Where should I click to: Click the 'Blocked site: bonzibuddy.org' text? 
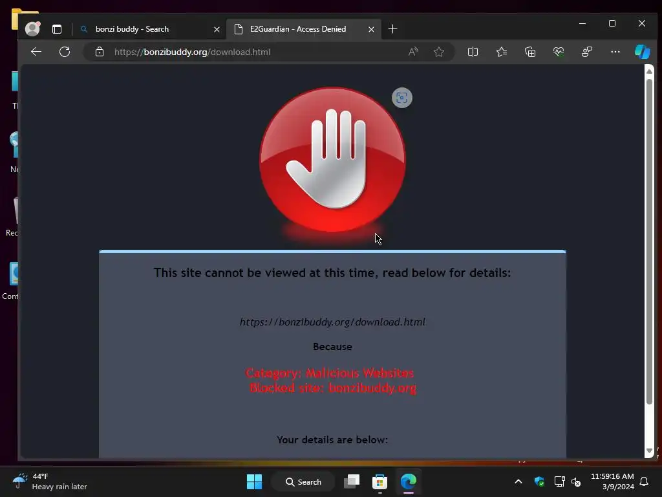pyautogui.click(x=333, y=388)
